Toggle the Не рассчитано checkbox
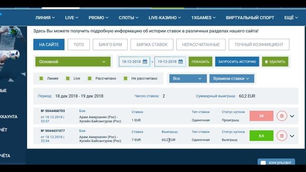The image size is (306, 172). pyautogui.click(x=125, y=78)
